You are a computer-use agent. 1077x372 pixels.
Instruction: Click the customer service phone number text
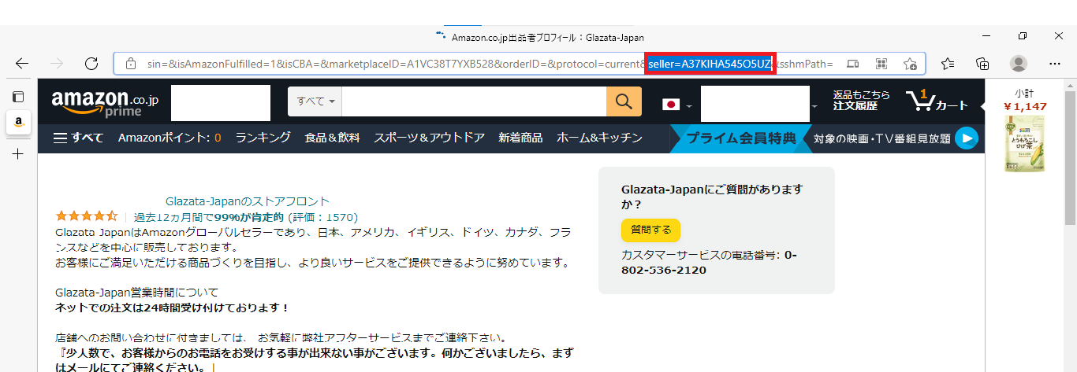(710, 263)
